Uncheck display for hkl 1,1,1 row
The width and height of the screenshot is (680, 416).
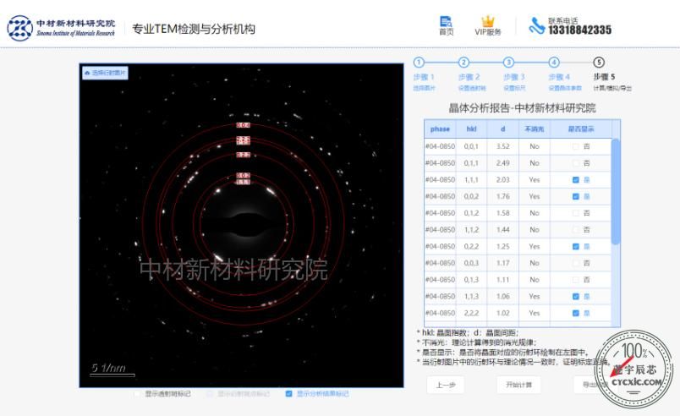[x=575, y=180]
